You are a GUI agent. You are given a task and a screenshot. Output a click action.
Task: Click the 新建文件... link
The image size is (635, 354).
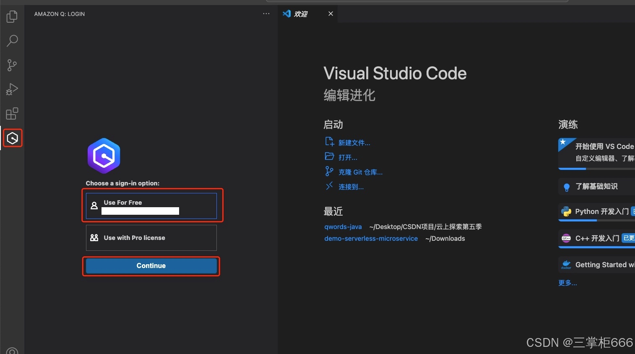point(354,143)
